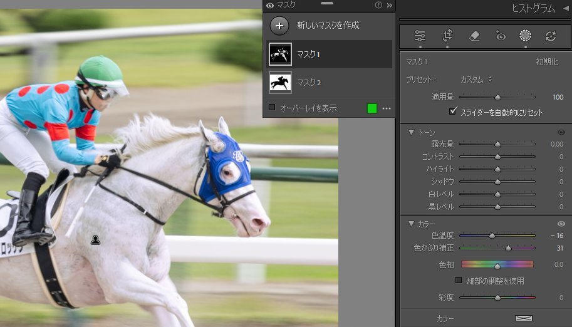This screenshot has height=327, width=572.
Task: Uncheck スライダーを自動的にリセット checkbox
Action: pos(454,112)
